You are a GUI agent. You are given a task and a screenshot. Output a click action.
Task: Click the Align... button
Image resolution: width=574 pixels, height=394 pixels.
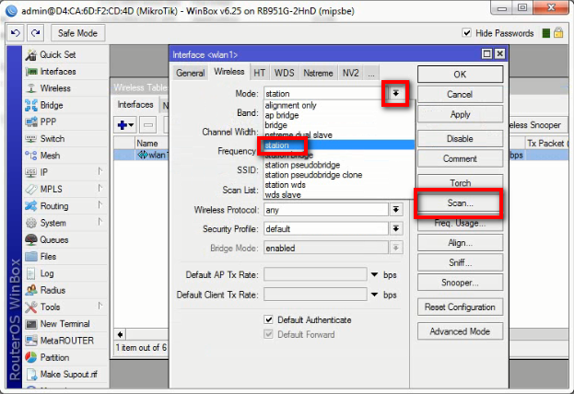[460, 242]
